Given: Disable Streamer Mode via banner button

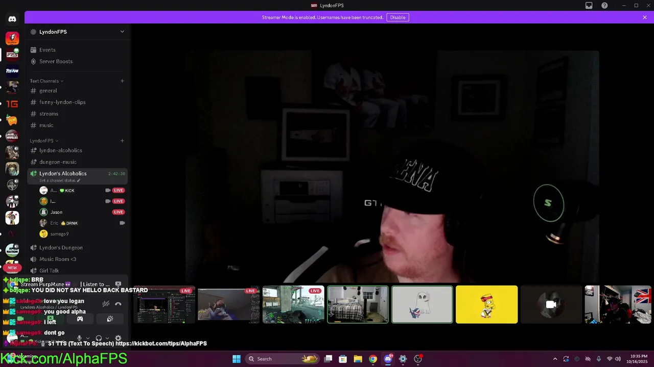Looking at the screenshot, I should pos(398,17).
